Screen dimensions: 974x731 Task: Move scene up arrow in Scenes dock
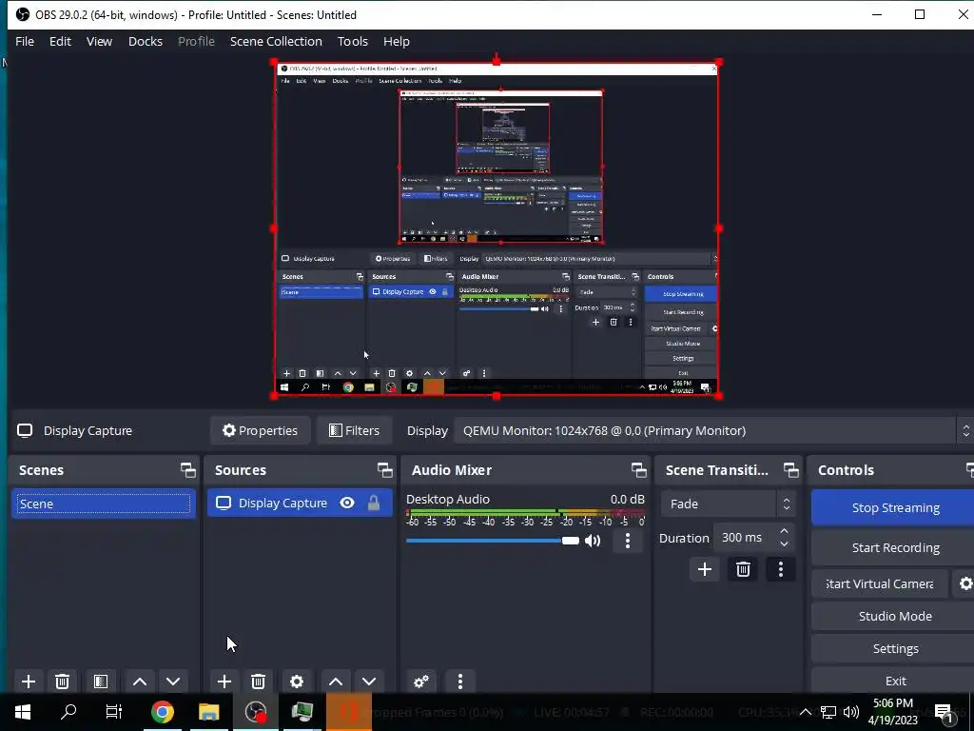point(140,682)
